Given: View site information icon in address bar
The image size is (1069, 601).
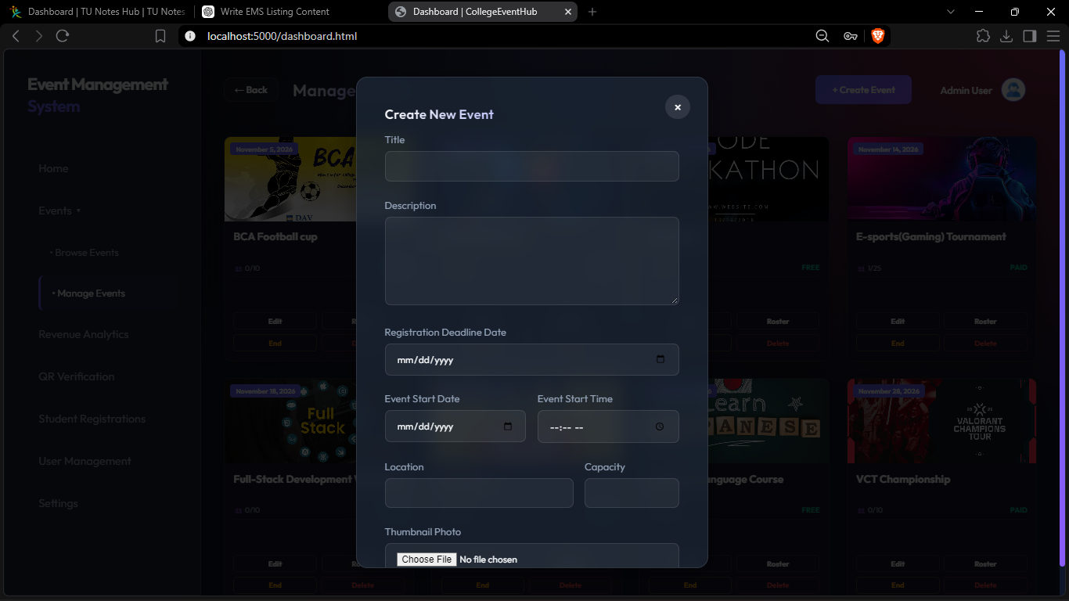Looking at the screenshot, I should [190, 36].
